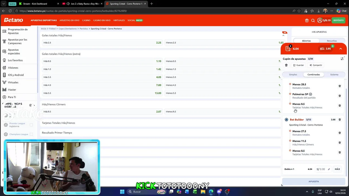Reload the page with refresh icon
This screenshot has height=196, width=349.
pos(10,11)
